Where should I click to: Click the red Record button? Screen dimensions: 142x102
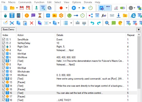pos(61,8)
